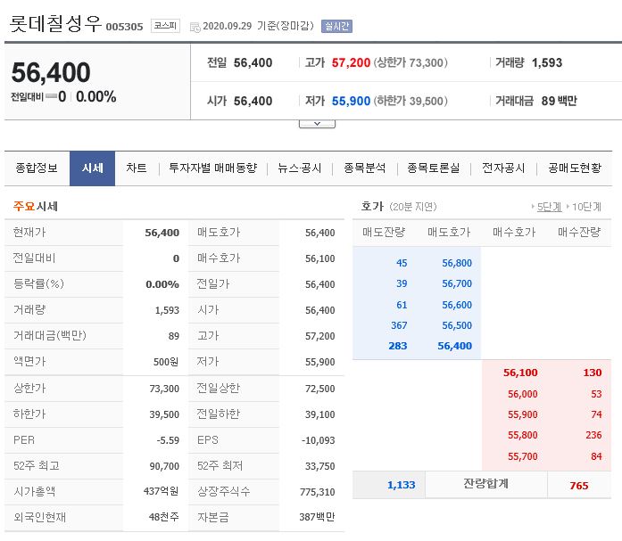The height and width of the screenshot is (541, 622).
Task: Click header volume value 1,593
Action: 547,62
